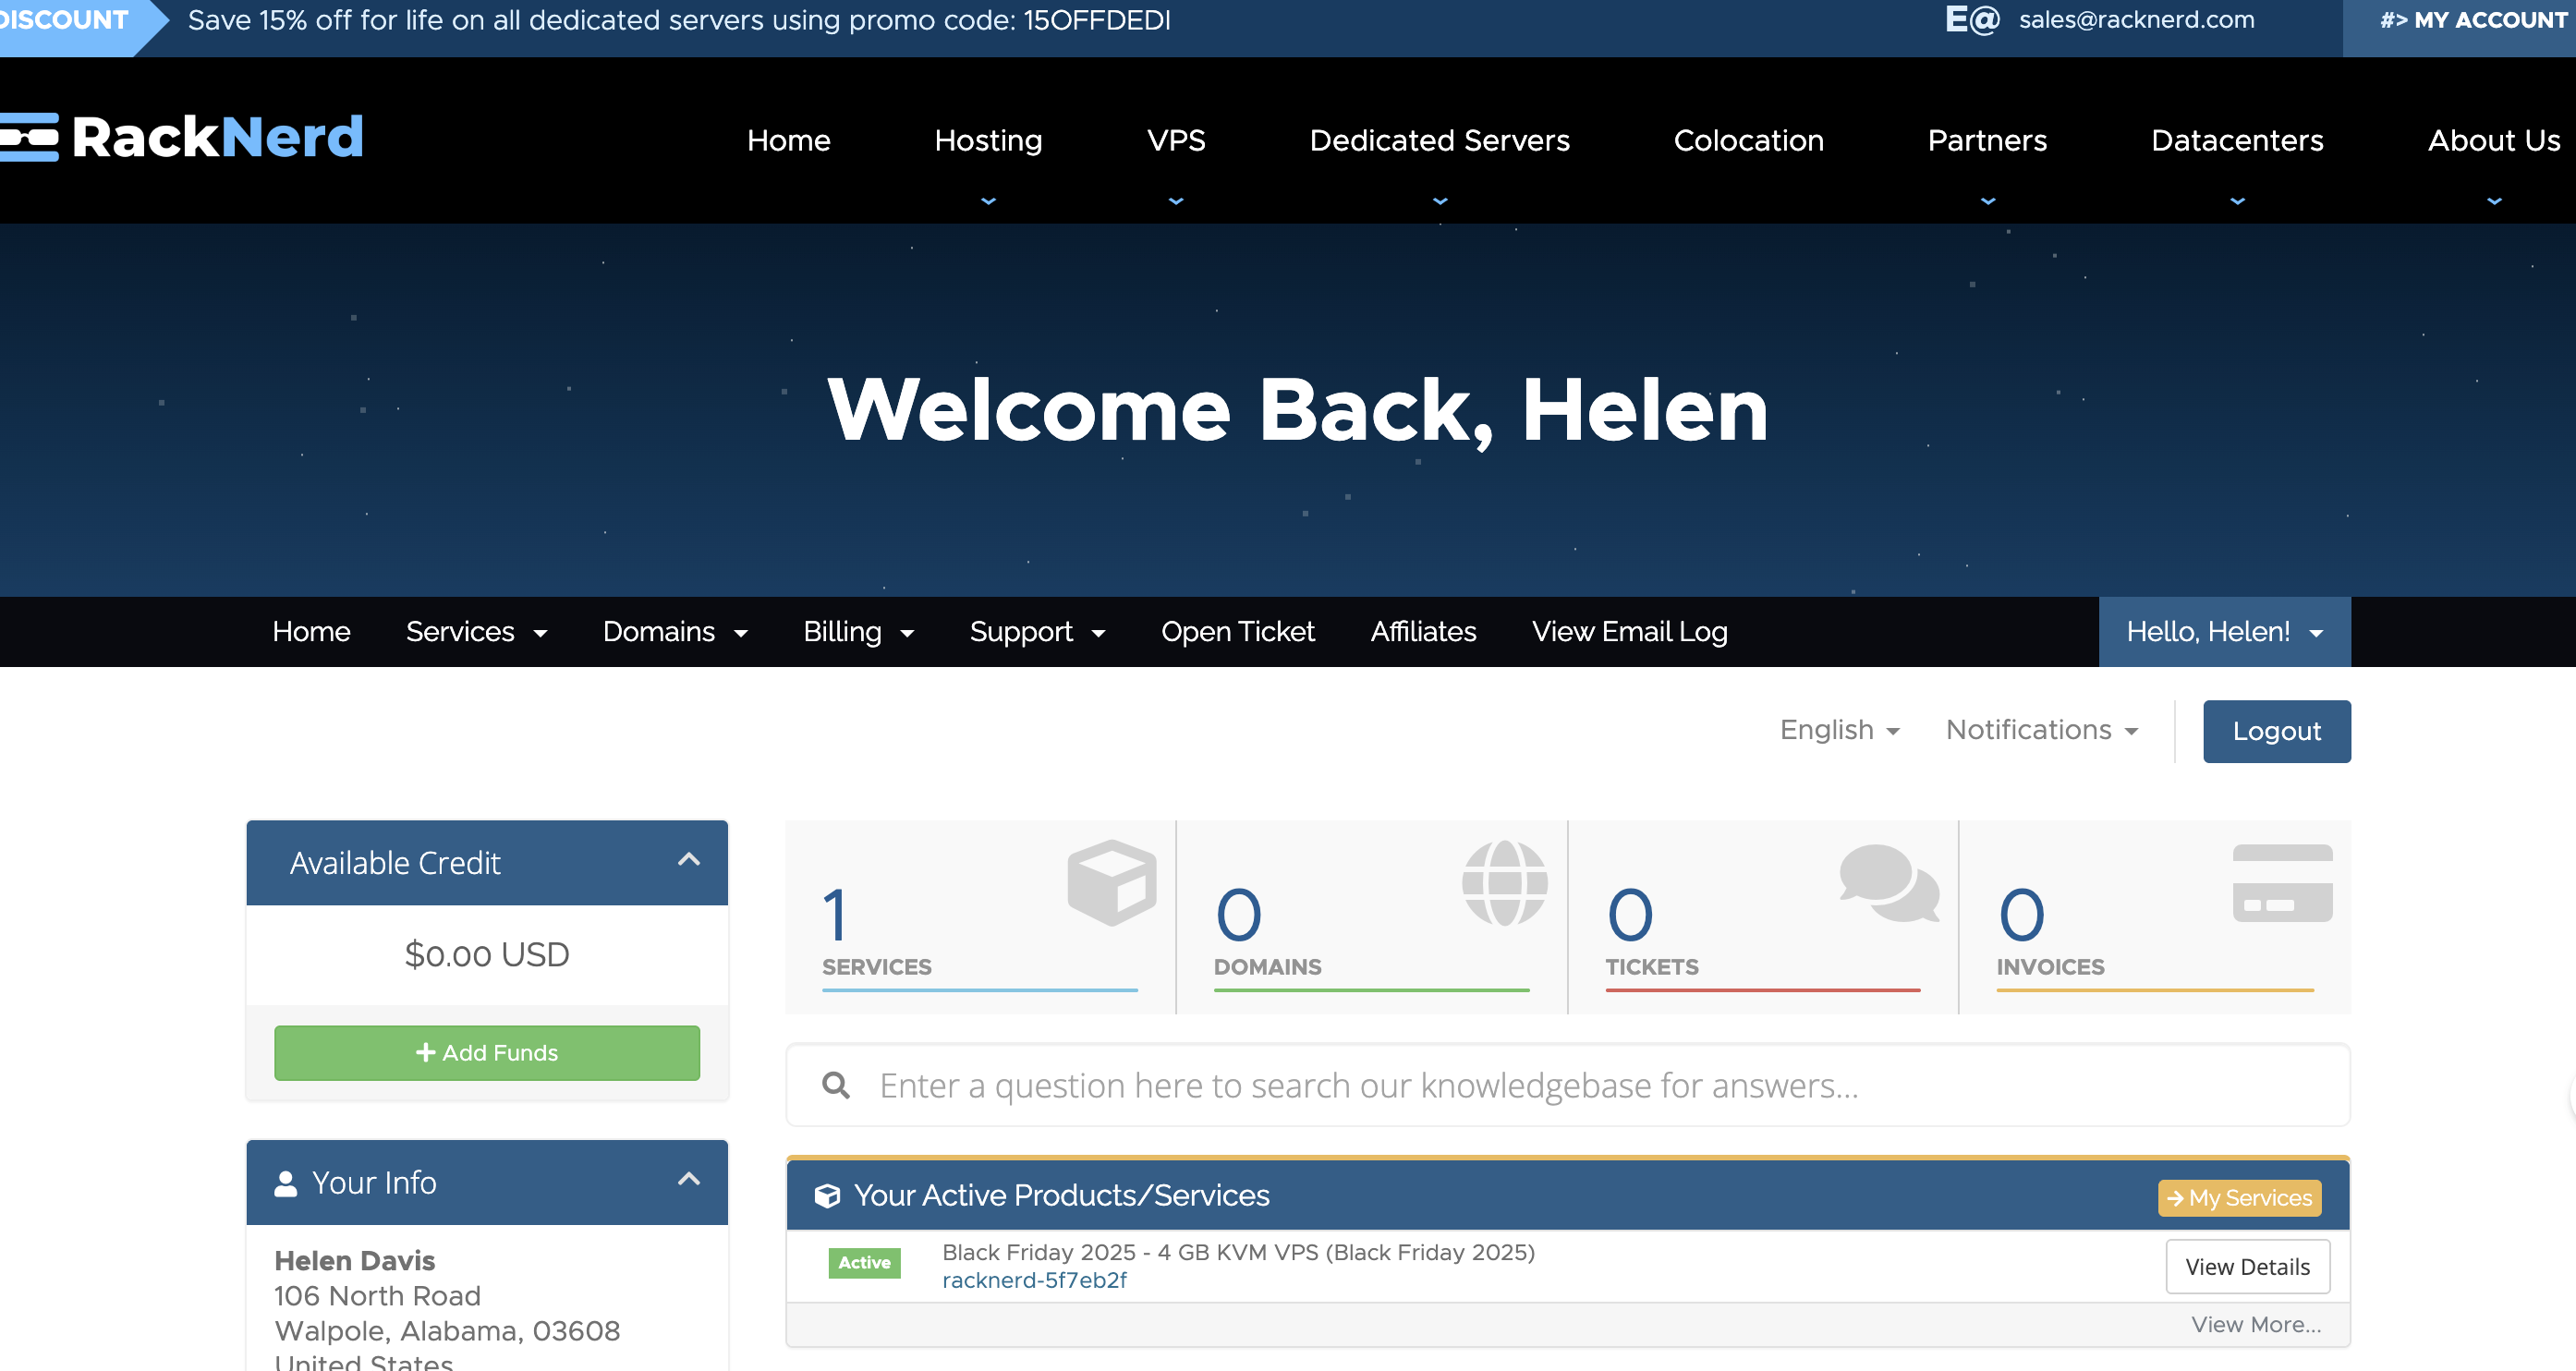Click the Add Funds button

coord(487,1053)
